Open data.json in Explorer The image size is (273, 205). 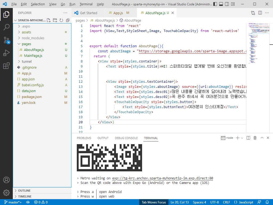click(42, 91)
